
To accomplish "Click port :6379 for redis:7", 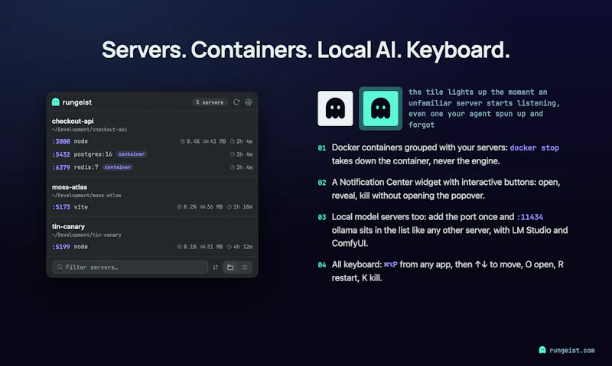I will pos(61,167).
